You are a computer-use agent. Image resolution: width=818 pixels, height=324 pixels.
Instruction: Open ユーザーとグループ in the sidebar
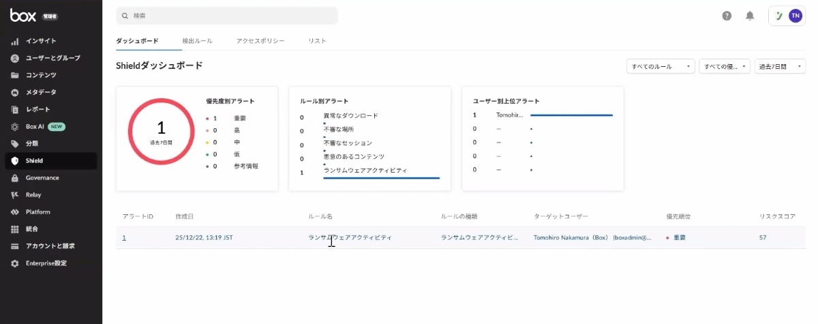[52, 58]
